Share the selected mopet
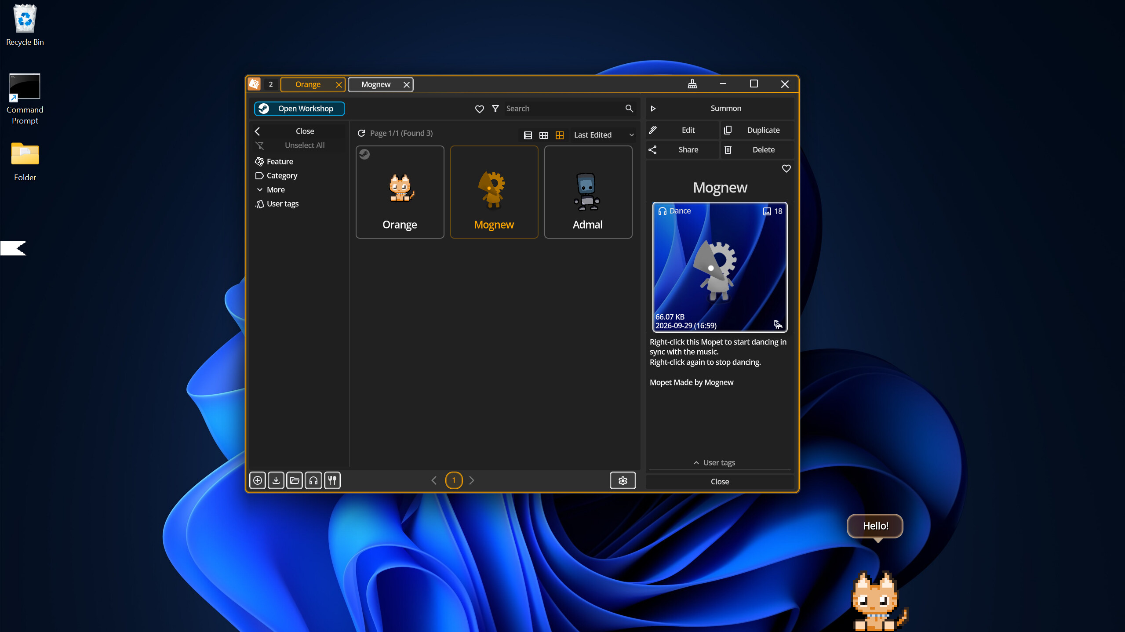This screenshot has width=1125, height=632. [682, 150]
